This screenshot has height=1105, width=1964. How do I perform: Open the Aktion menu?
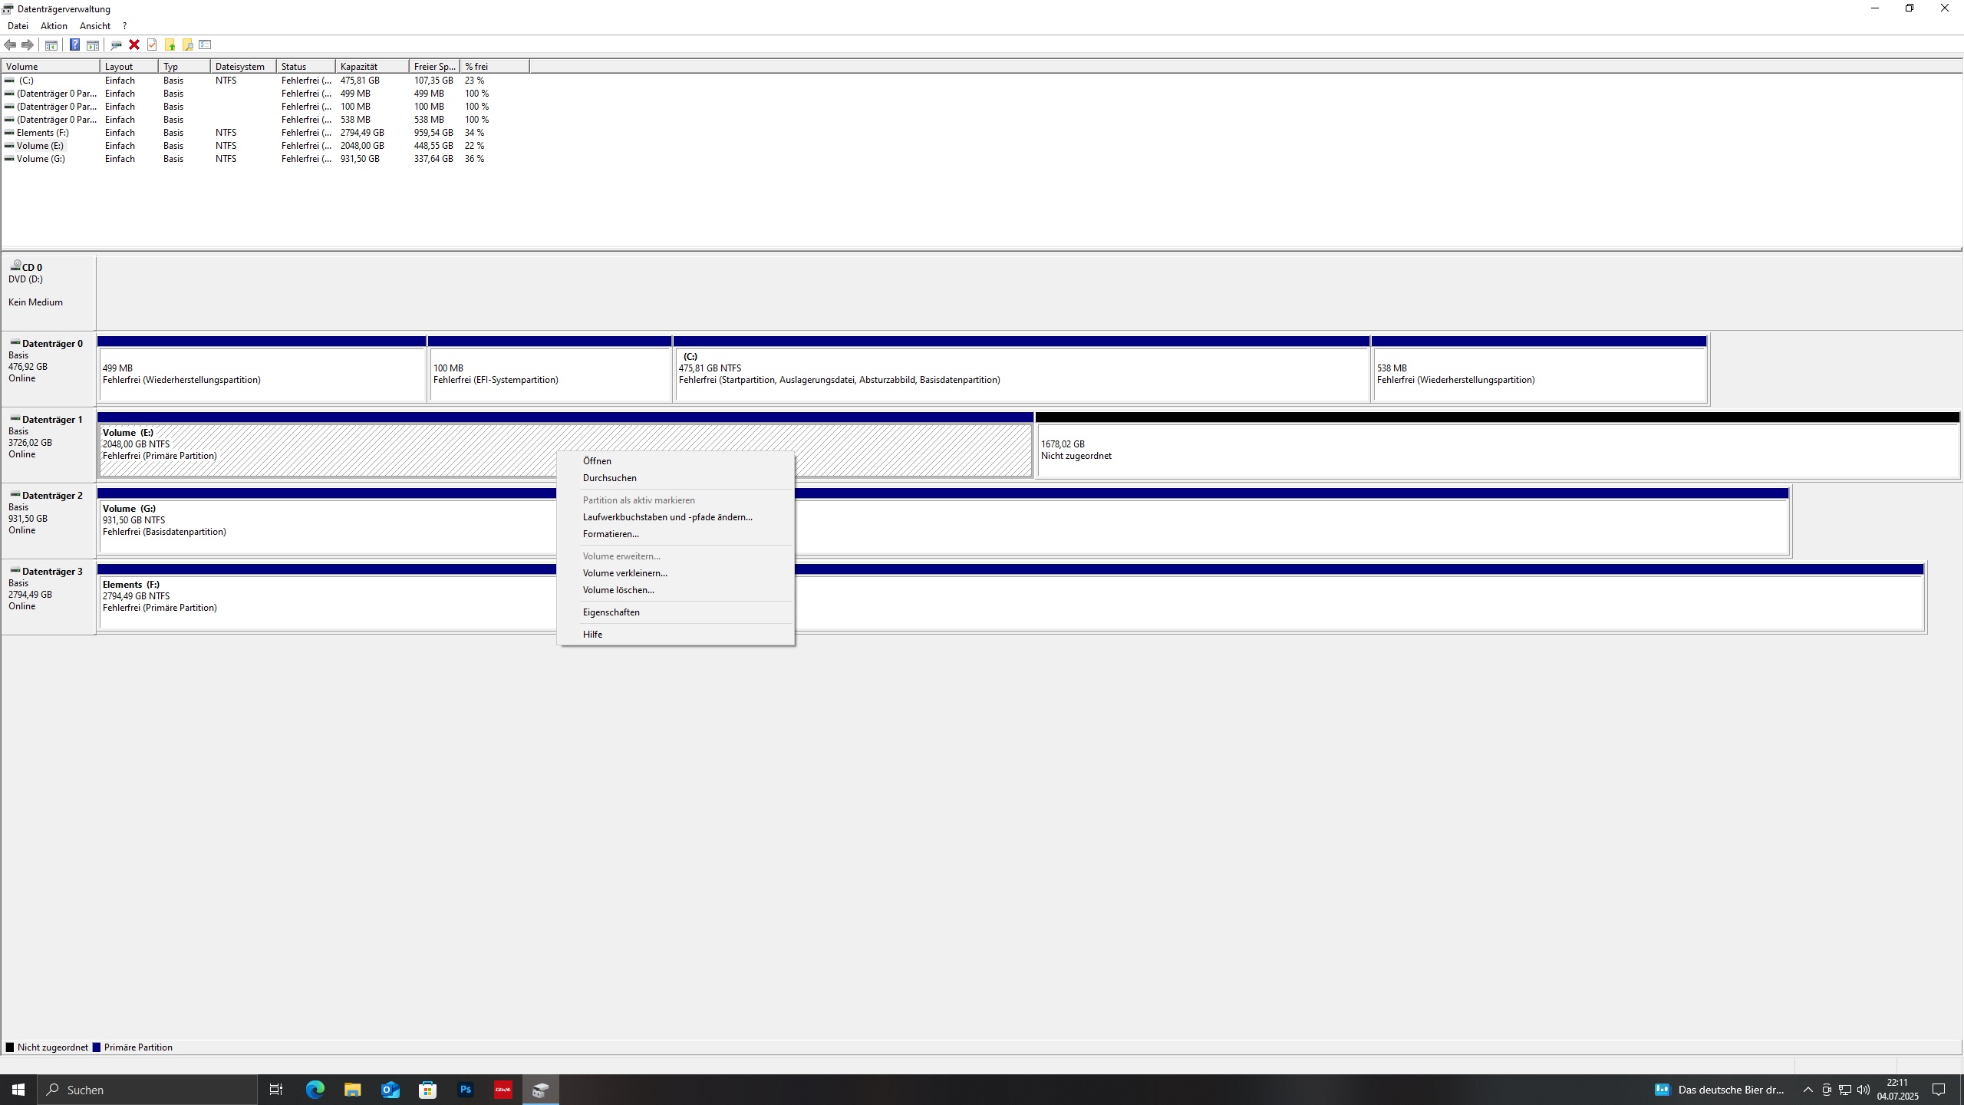[x=54, y=26]
